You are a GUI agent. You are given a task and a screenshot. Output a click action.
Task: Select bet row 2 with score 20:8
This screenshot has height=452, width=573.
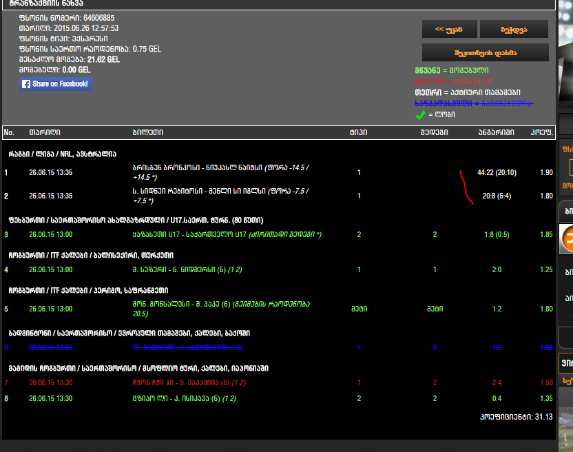(x=220, y=196)
